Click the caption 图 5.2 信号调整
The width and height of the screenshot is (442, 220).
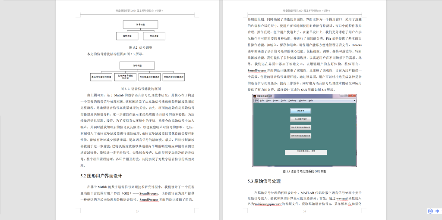pos(141,47)
